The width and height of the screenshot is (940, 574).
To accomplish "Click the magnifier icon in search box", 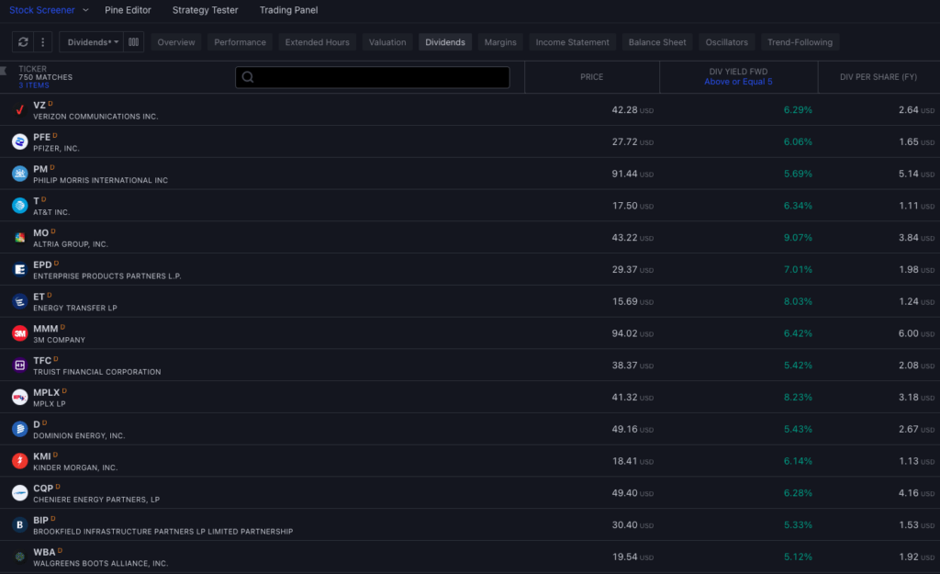I will pos(248,77).
